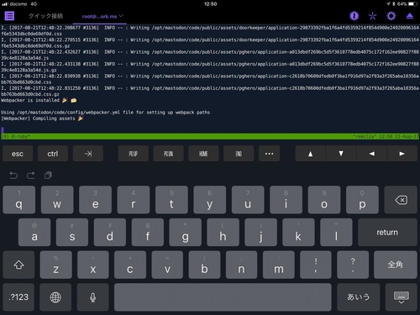This screenshot has width=420, height=315.
Task: Tap the space bar
Action: [x=223, y=297]
